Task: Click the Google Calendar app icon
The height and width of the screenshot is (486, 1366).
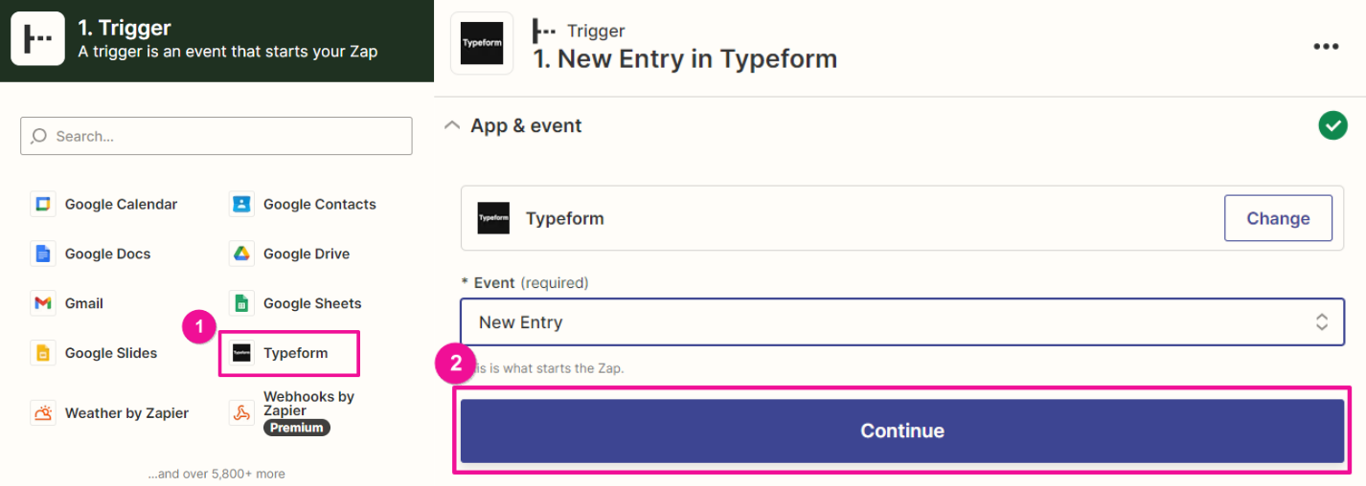Action: coord(42,204)
